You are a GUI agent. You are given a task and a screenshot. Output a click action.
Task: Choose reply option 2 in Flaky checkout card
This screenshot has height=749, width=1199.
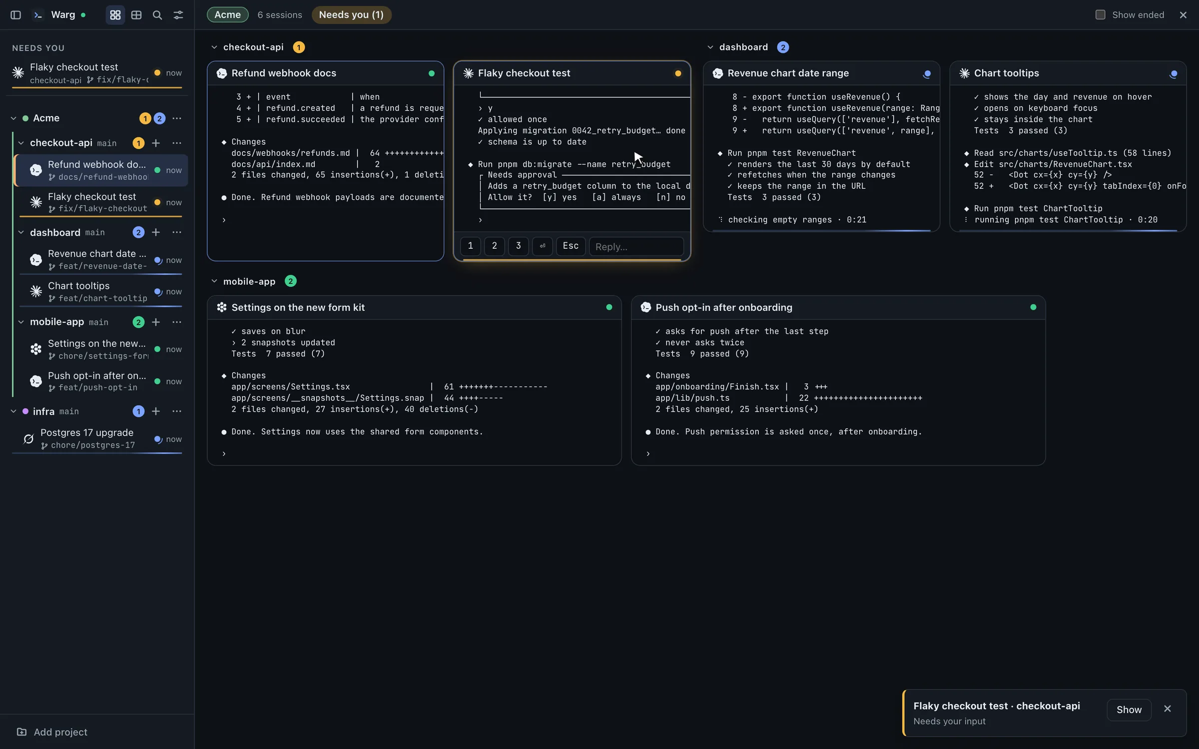coord(494,246)
